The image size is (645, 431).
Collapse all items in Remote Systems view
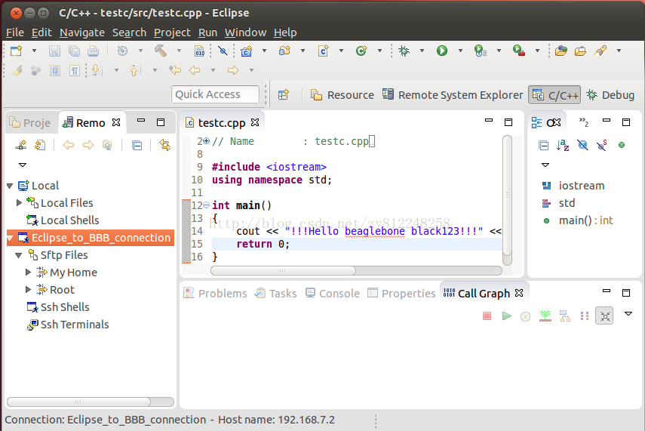pyautogui.click(x=137, y=145)
